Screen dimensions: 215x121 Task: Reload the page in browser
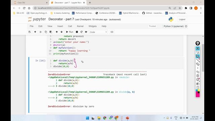pyautogui.click(x=24, y=8)
